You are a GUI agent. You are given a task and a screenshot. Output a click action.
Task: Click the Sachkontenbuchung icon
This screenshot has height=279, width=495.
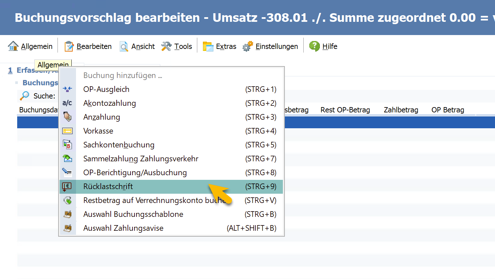67,145
